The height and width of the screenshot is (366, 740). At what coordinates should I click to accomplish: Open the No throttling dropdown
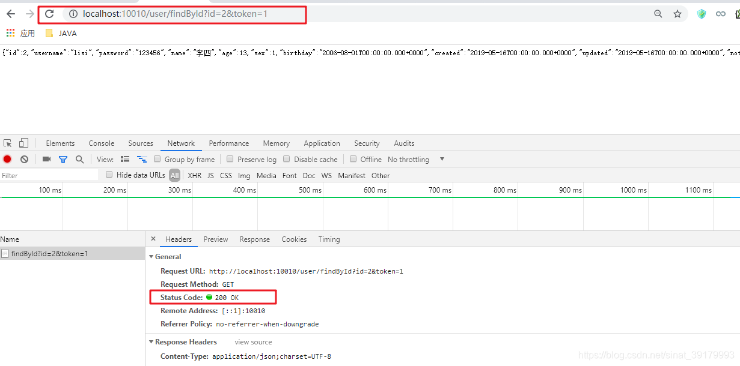(x=416, y=159)
